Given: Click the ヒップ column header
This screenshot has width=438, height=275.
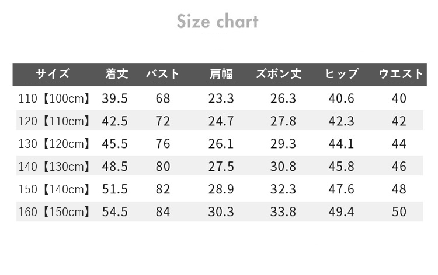Looking at the screenshot, I should 342,74.
